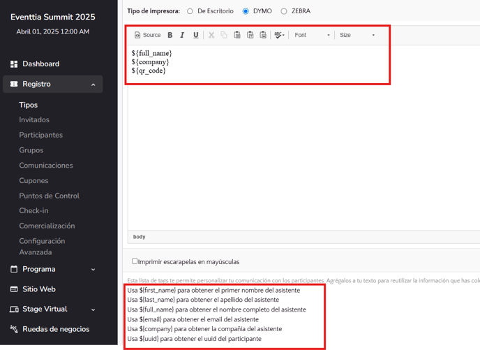The image size is (480, 350).
Task: Enable Imprimir escarapelas en mayúsculas checkbox
Action: pyautogui.click(x=135, y=261)
